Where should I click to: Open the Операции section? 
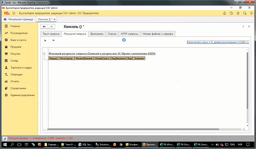(x=16, y=74)
